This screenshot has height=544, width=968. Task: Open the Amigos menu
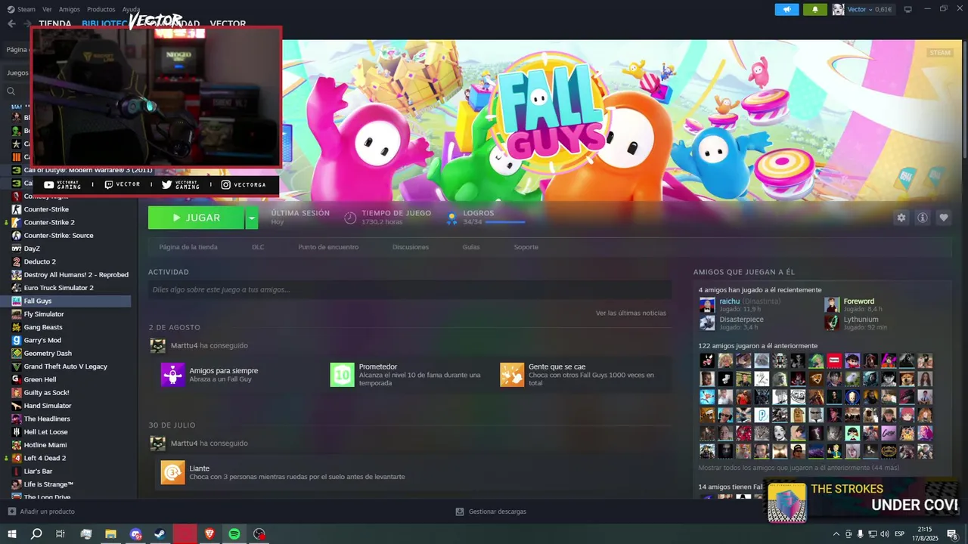[70, 9]
